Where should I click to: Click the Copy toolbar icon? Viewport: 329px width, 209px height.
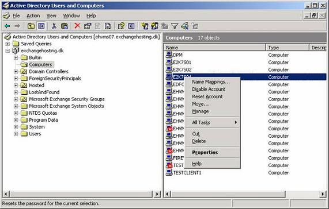64,26
